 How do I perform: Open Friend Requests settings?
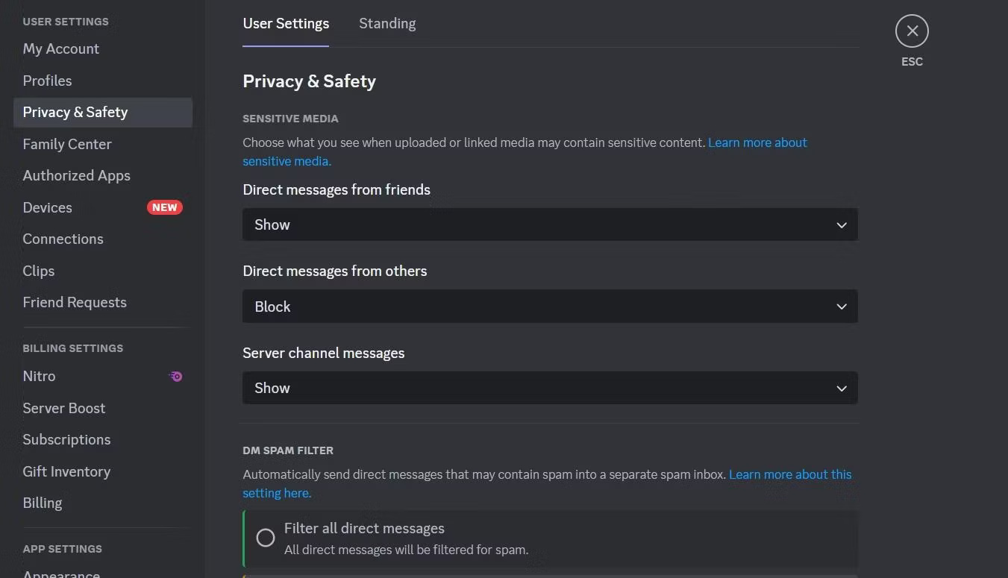(x=75, y=302)
